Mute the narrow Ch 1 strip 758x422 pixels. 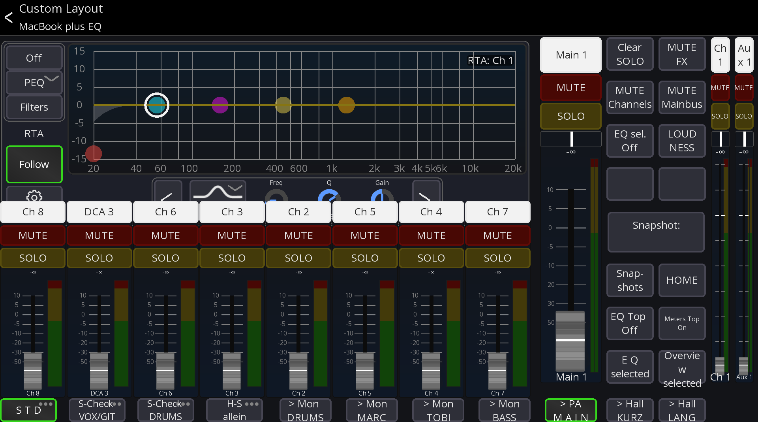720,88
